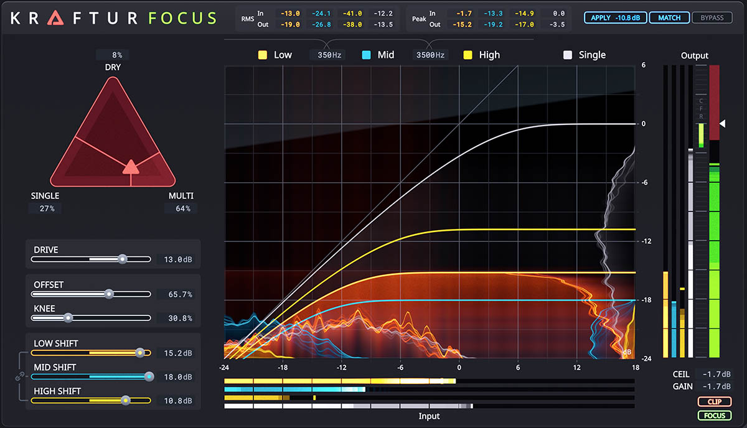Click the High band label

click(x=489, y=55)
